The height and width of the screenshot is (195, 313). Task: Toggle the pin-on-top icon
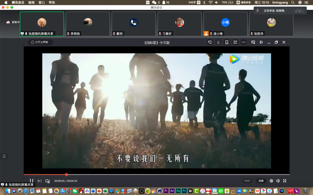[x=261, y=42]
